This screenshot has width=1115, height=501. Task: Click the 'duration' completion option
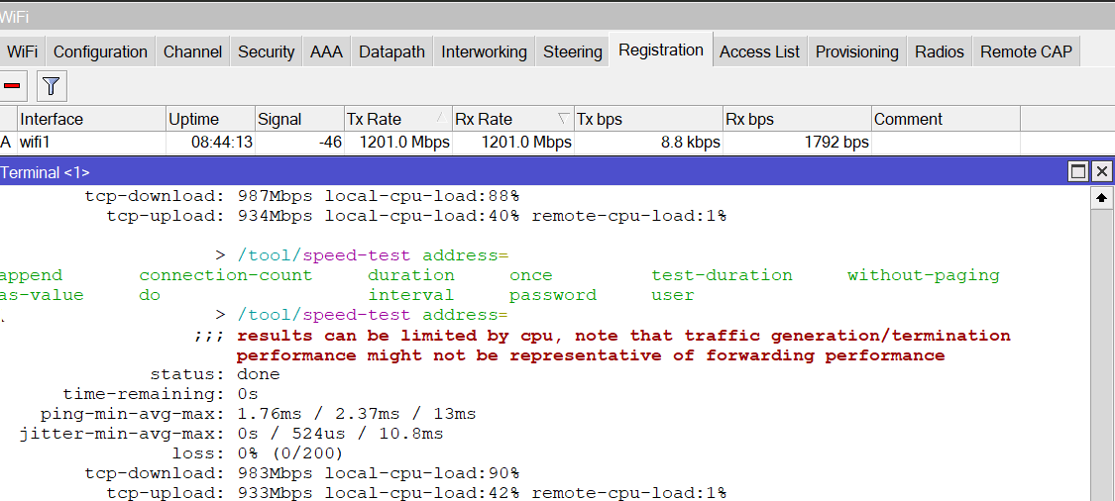point(410,275)
